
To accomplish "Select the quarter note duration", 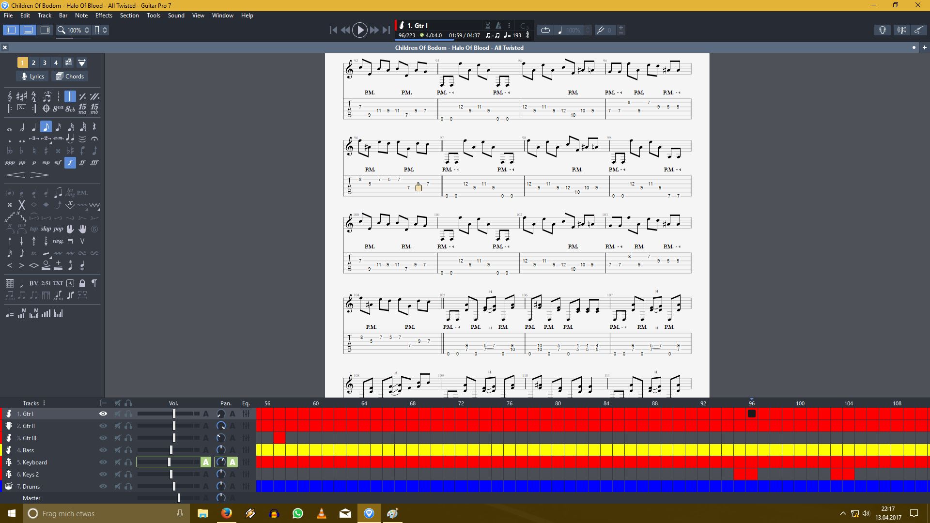I will tap(34, 127).
